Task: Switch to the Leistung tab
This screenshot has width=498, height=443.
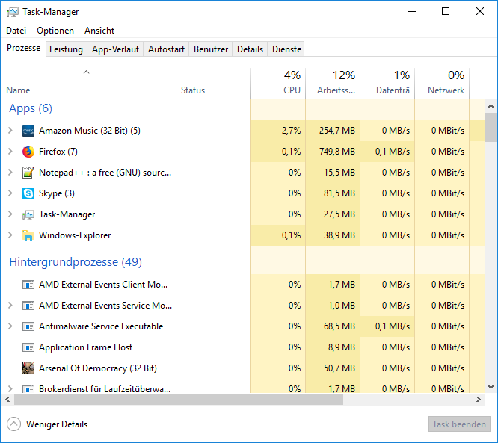Action: tap(66, 49)
